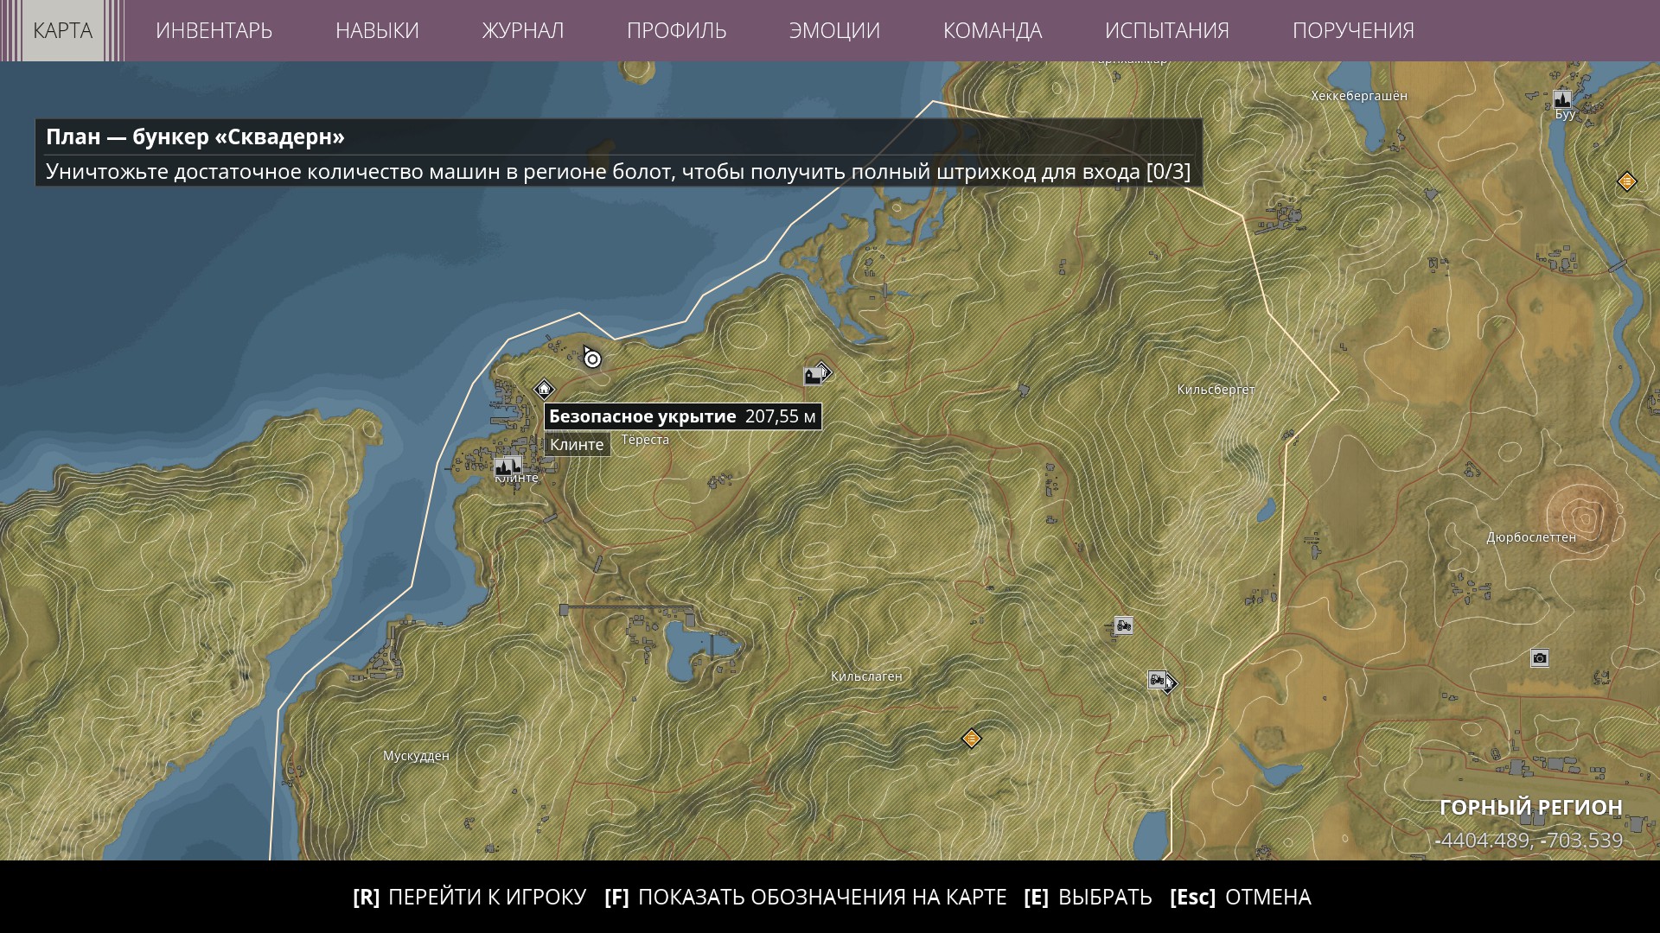Click the map coordinates -4404.489, -703.539
1660x933 pixels.
(1529, 840)
